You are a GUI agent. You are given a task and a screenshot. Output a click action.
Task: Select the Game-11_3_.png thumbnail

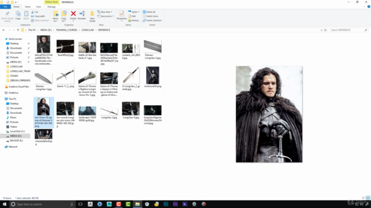(66, 76)
